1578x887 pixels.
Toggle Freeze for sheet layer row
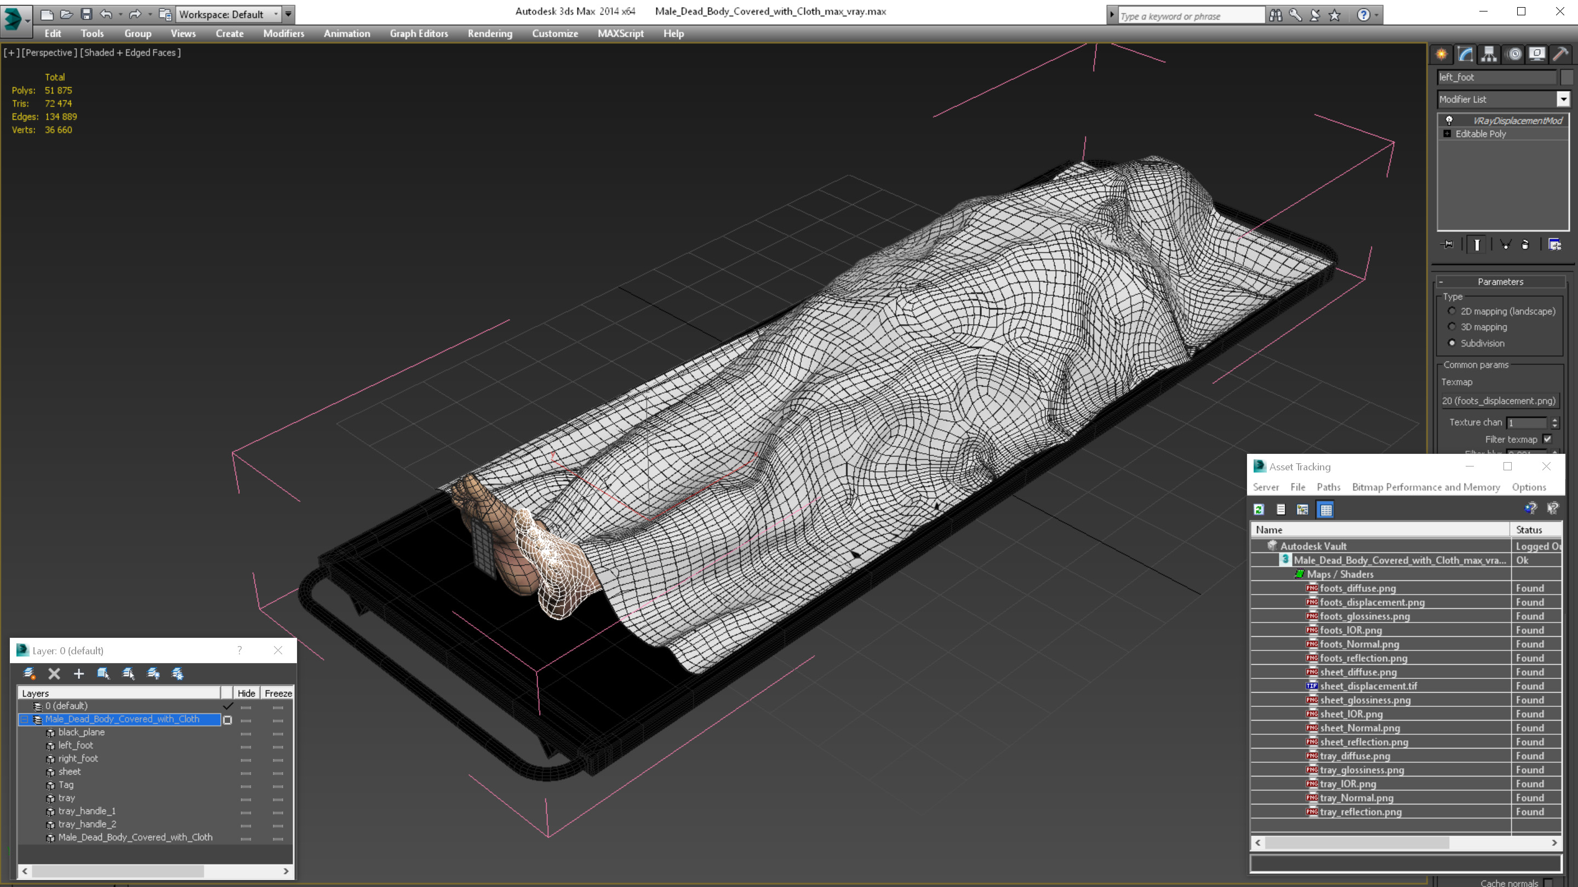pyautogui.click(x=278, y=773)
